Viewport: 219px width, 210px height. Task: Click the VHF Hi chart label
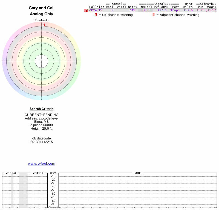pos(38,173)
